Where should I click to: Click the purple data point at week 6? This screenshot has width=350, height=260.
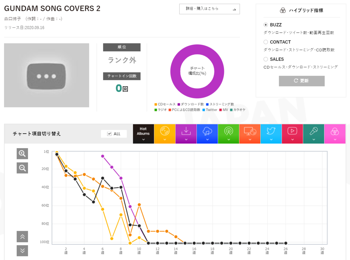coord(103,156)
